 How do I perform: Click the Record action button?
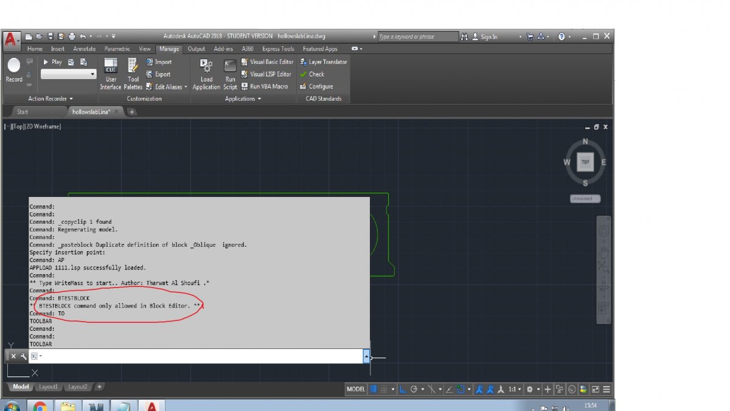point(14,71)
